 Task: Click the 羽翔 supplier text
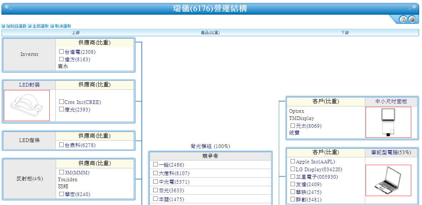(x=63, y=187)
